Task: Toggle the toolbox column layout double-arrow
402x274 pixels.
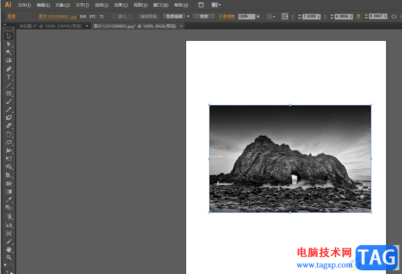Action: click(5, 25)
